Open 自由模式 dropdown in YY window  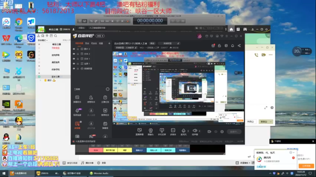pyautogui.click(x=43, y=41)
